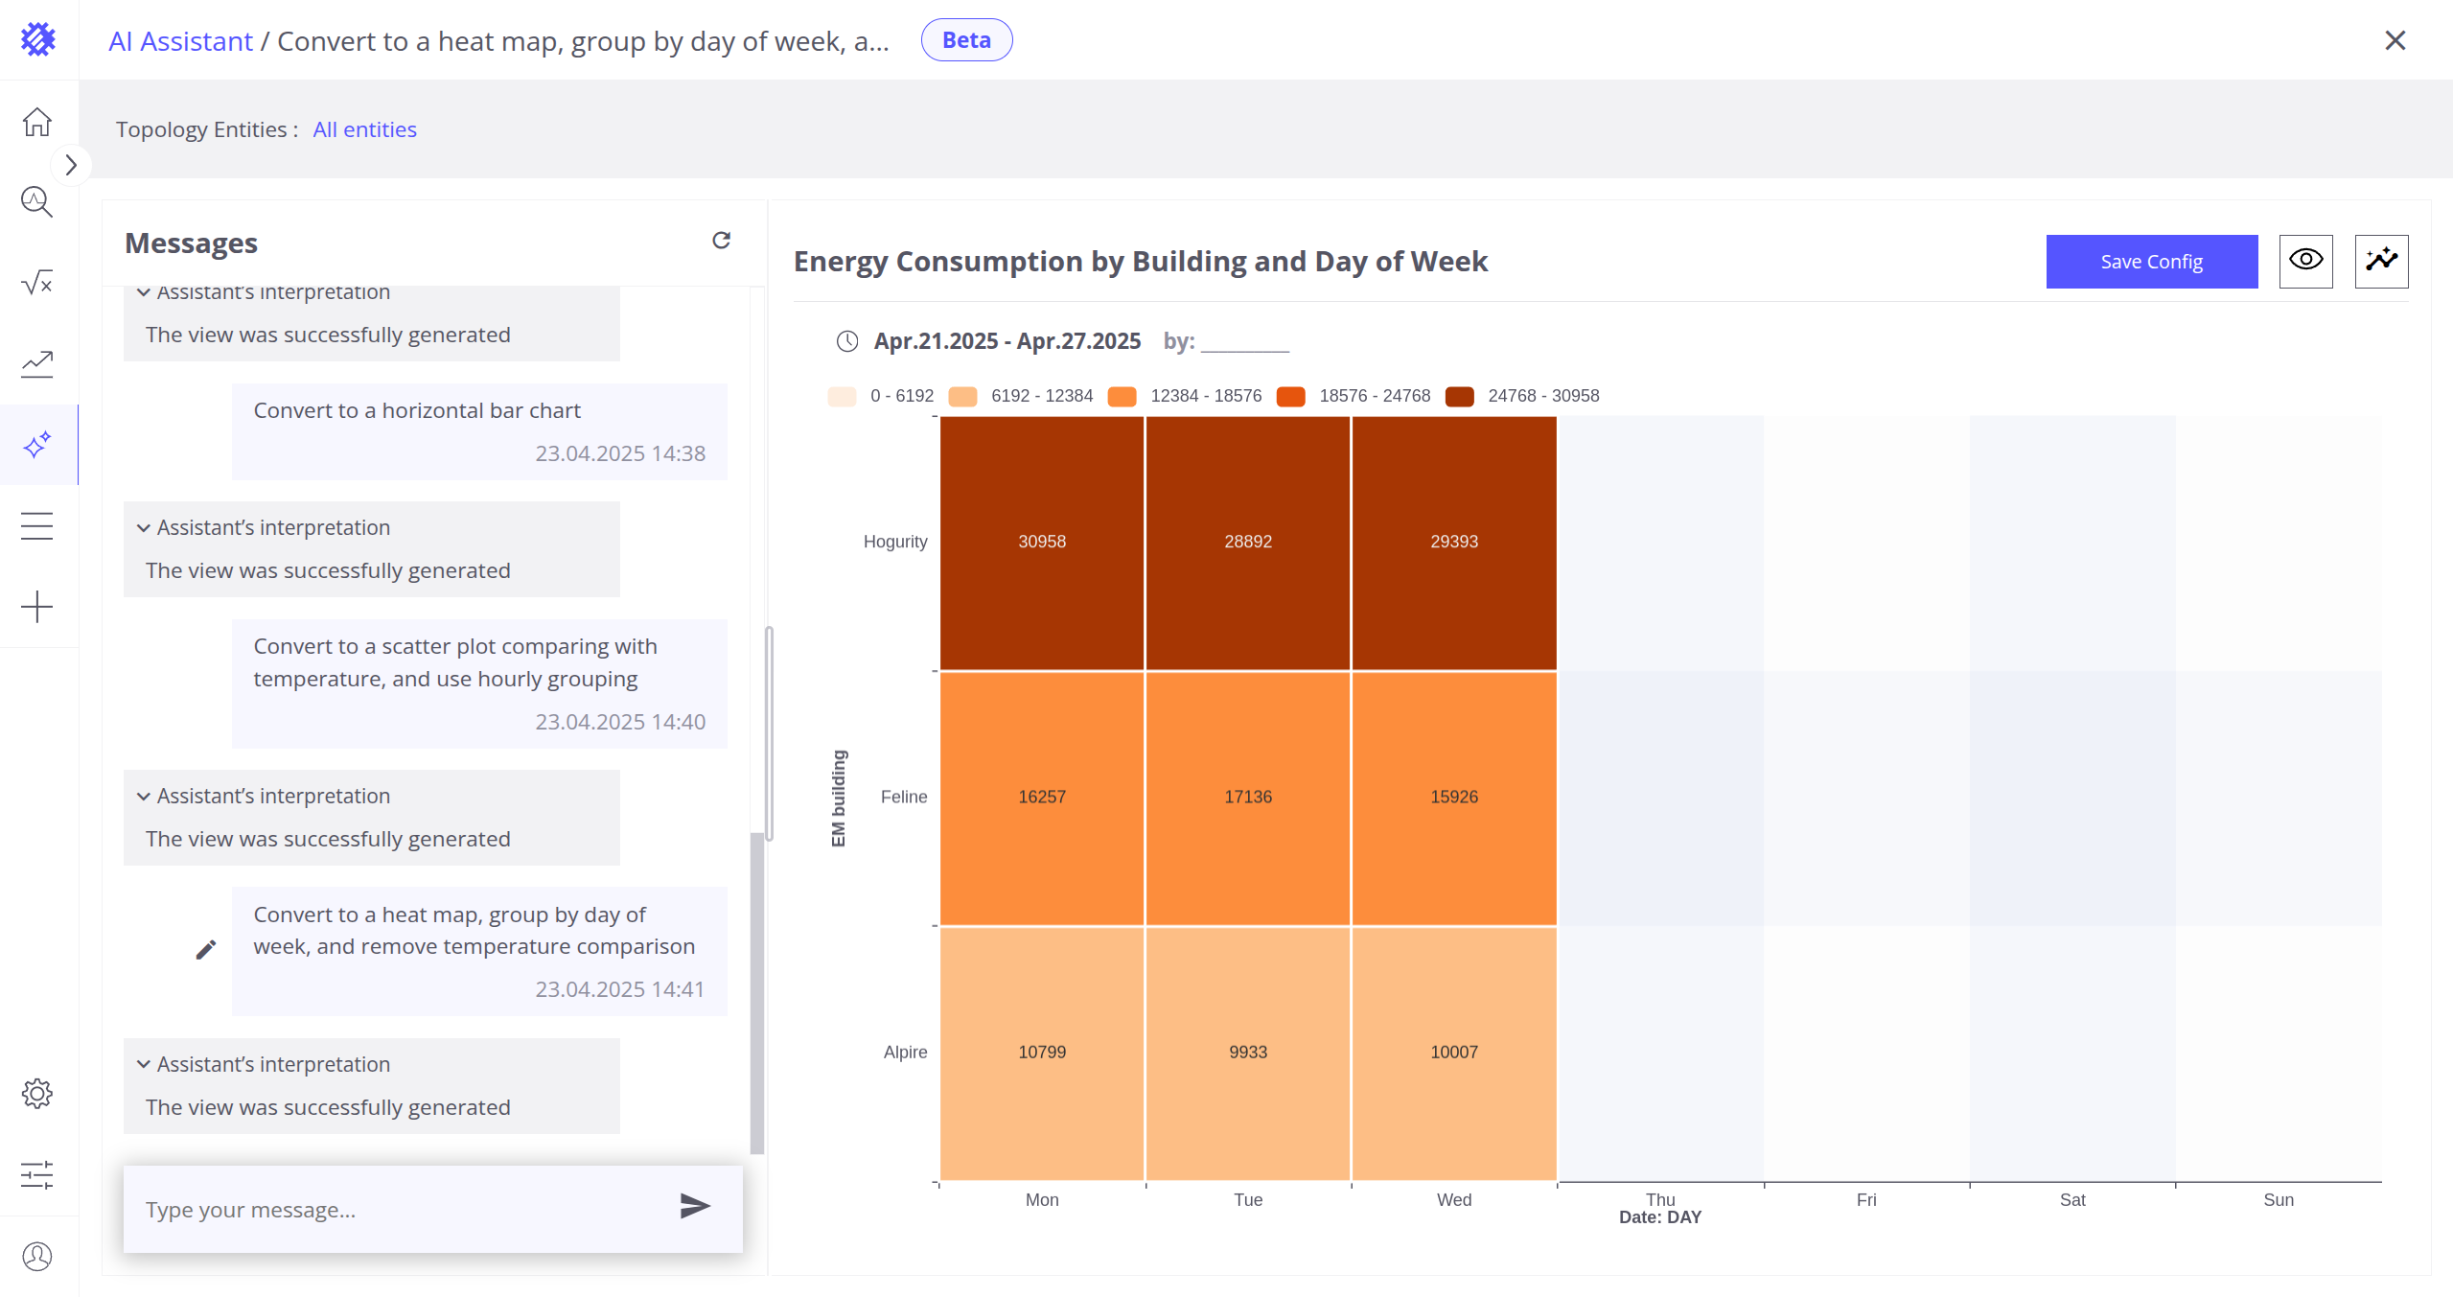This screenshot has width=2453, height=1297.
Task: Click the Save Config button
Action: [x=2151, y=261]
